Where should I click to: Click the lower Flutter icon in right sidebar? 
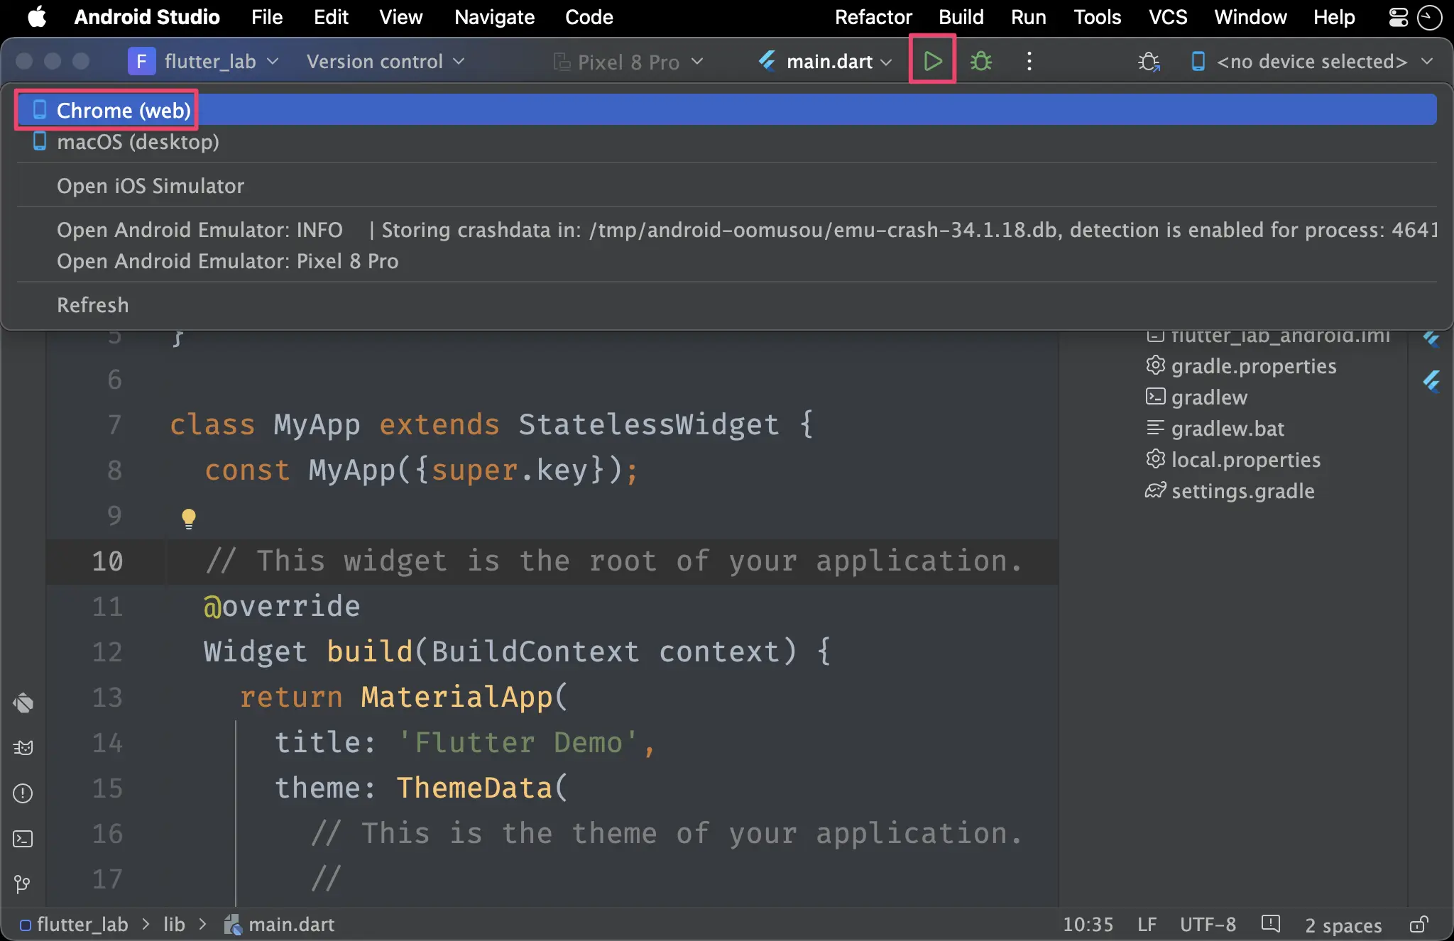[1431, 382]
